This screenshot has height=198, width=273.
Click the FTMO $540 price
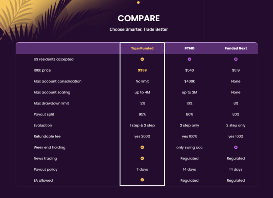[189, 70]
